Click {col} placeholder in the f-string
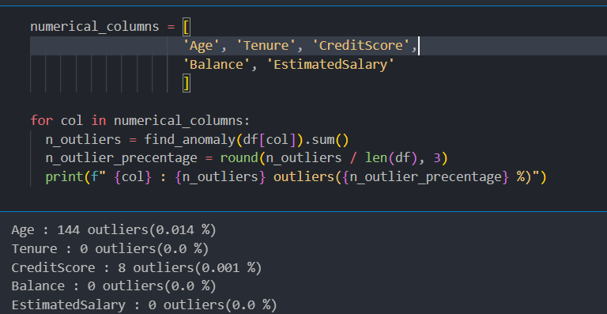 pos(133,177)
